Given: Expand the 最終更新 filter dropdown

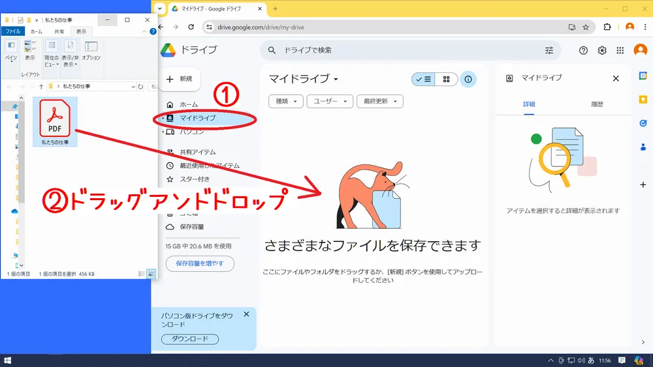Looking at the screenshot, I should tap(379, 101).
